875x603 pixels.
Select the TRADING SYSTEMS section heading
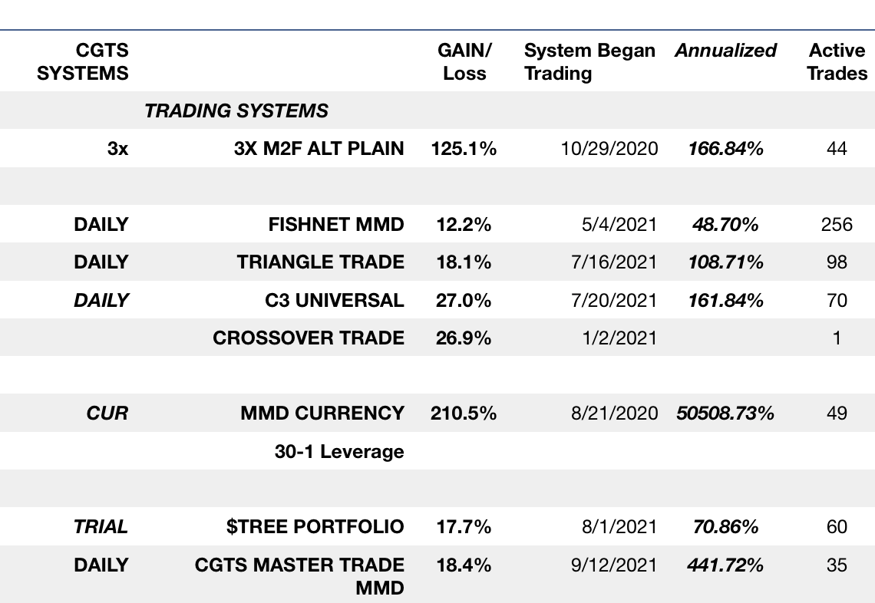(236, 111)
